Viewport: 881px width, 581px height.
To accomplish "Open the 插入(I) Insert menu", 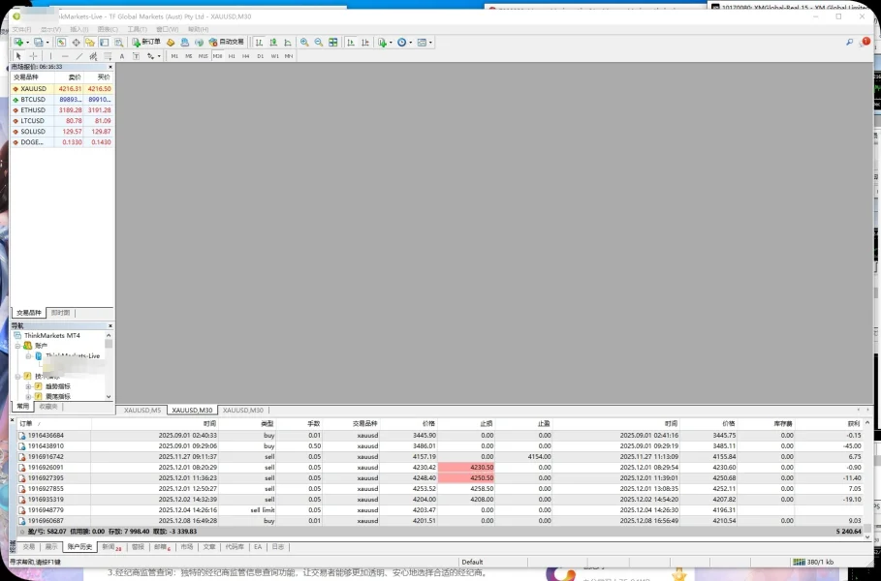I will 79,29.
